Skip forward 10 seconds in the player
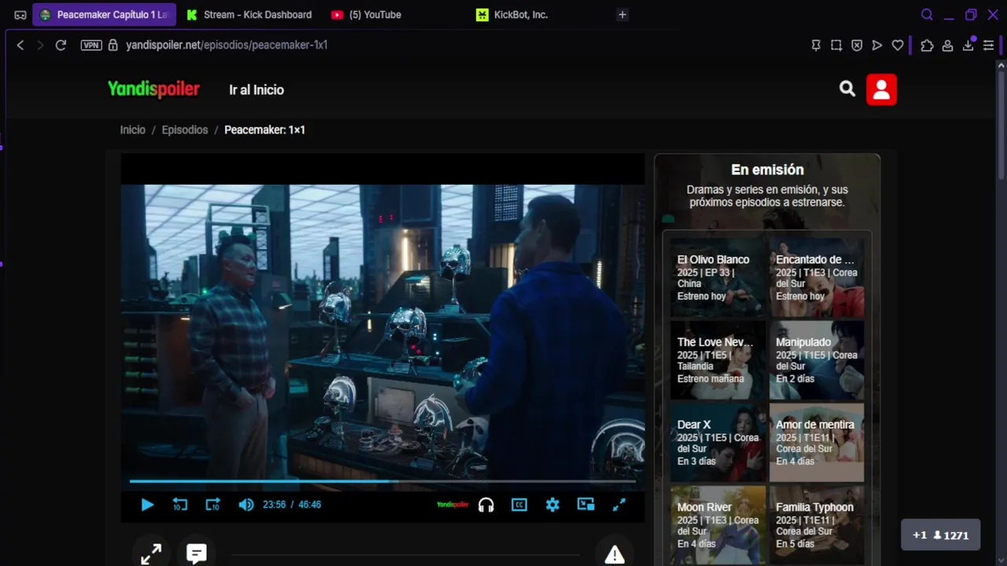1007x566 pixels. (x=212, y=505)
